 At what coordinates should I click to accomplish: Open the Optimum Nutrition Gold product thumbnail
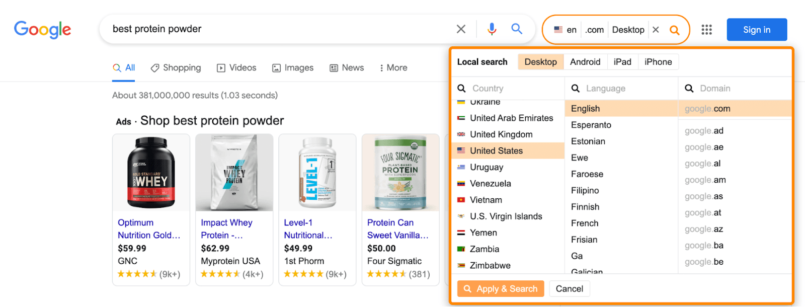[x=151, y=173]
